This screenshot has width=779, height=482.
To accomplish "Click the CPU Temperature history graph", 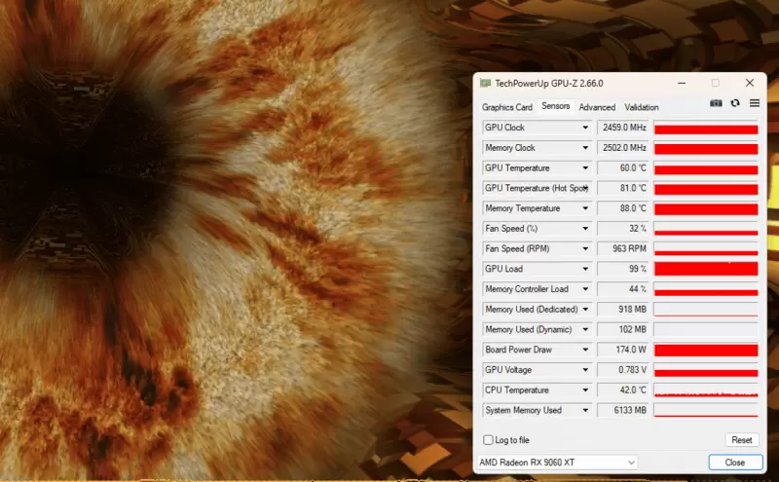I will [x=706, y=390].
